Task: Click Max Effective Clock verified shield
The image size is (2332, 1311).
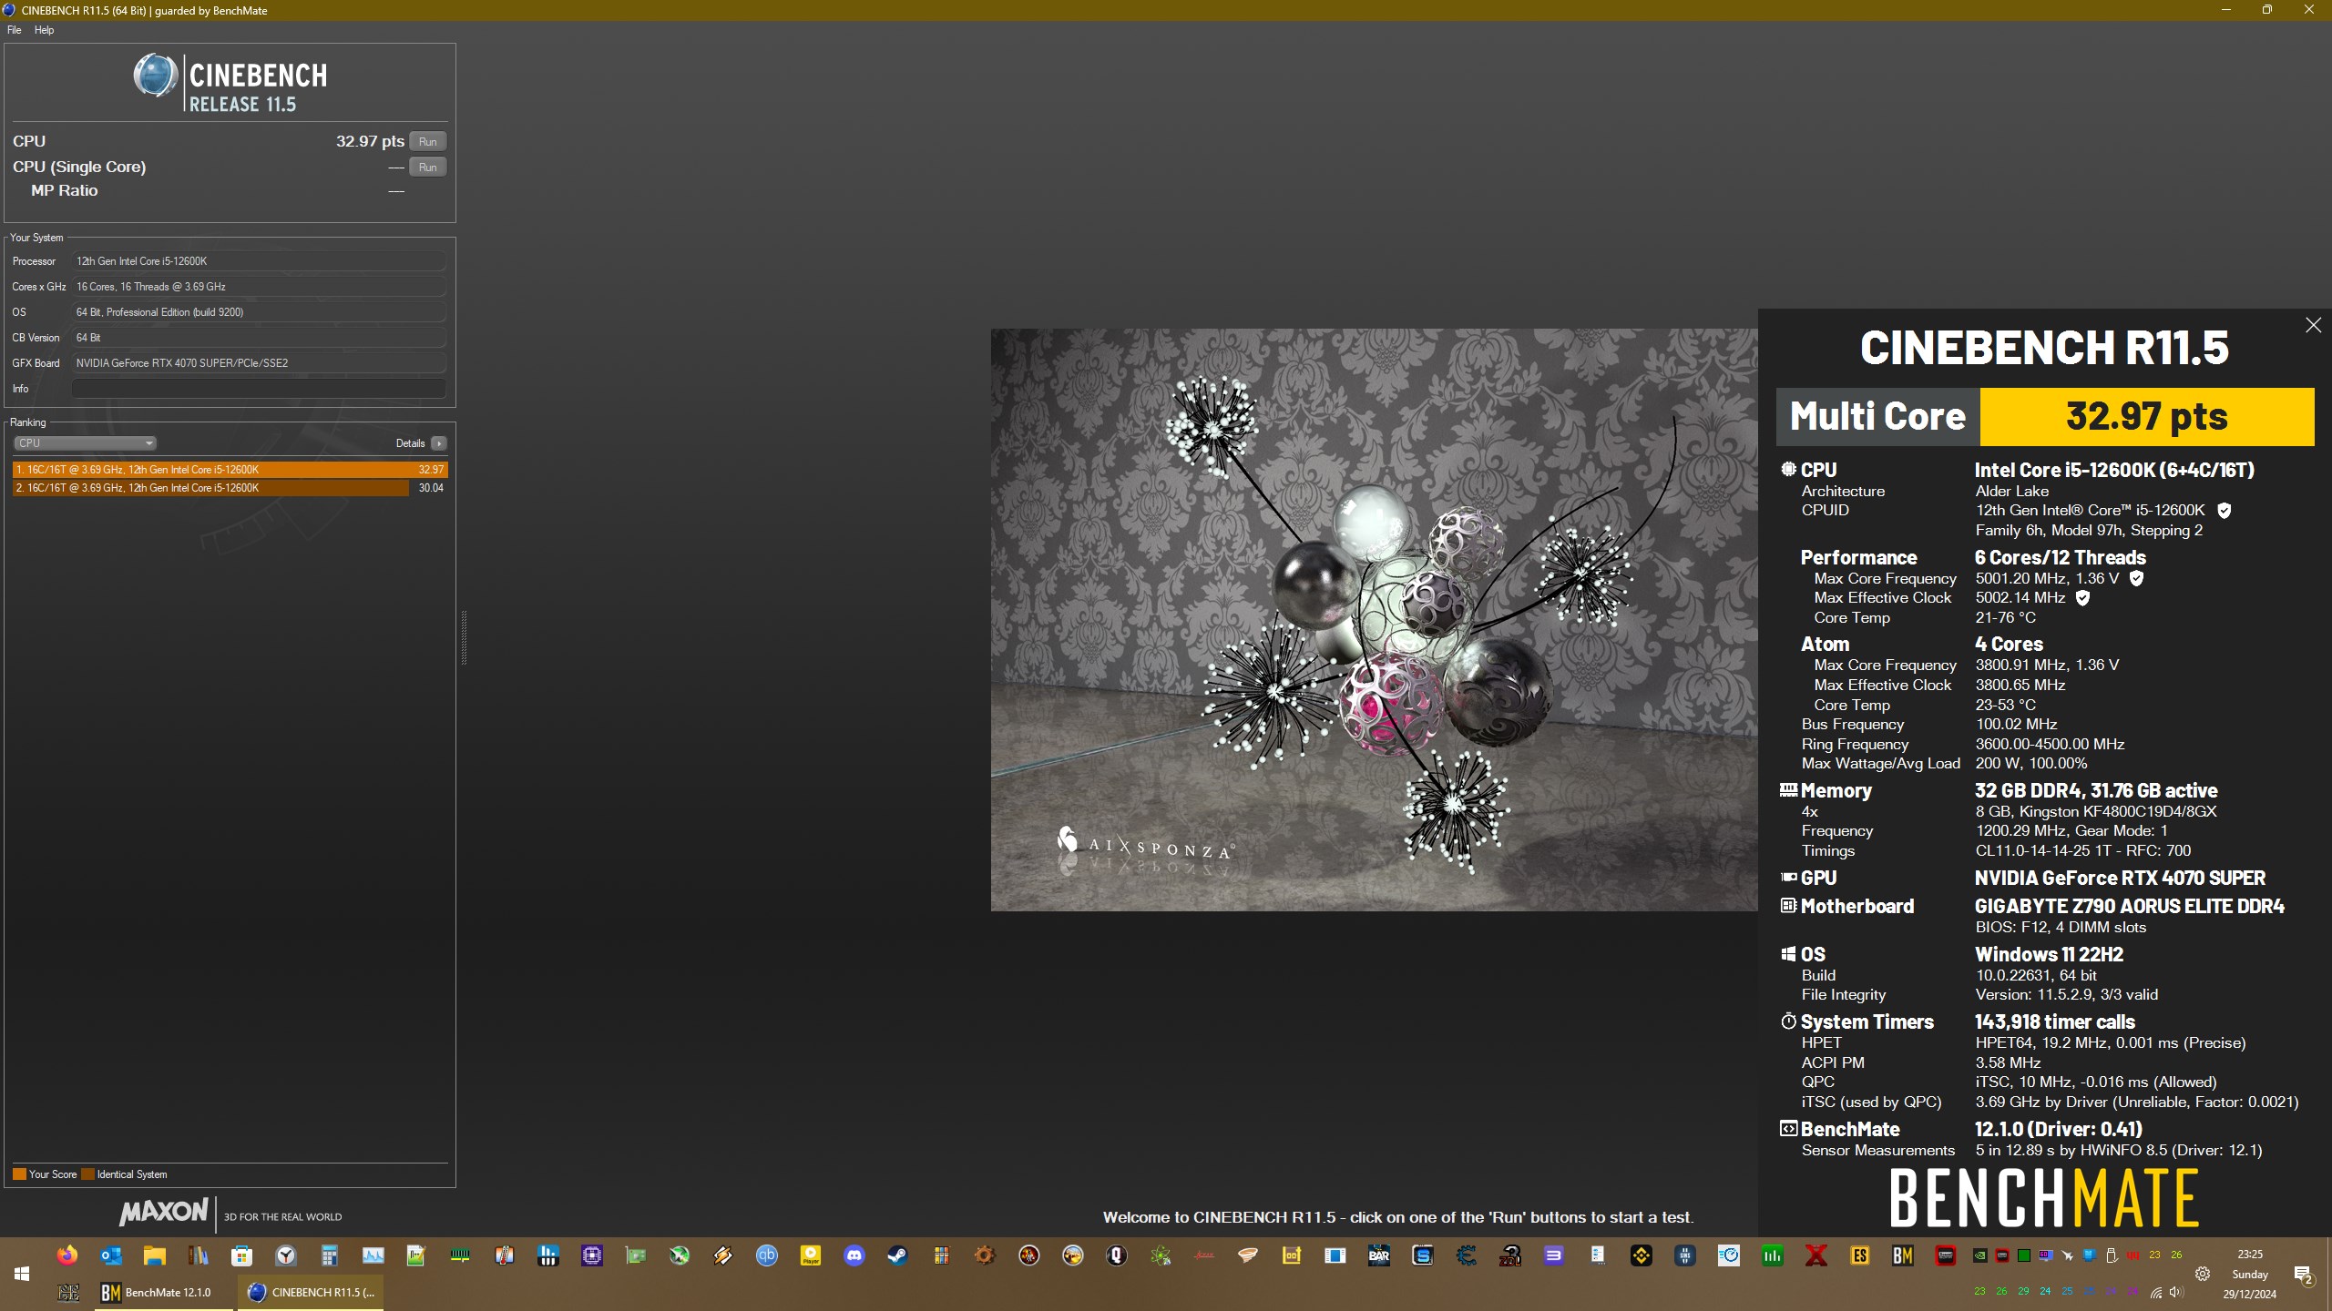Action: click(x=2082, y=598)
